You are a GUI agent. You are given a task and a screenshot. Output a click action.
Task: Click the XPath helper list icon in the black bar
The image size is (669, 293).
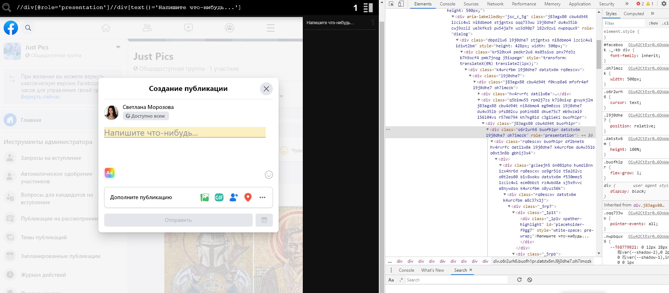point(368,8)
